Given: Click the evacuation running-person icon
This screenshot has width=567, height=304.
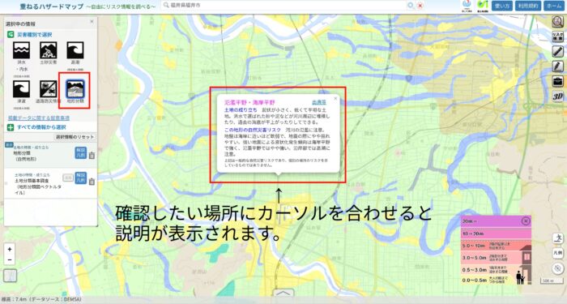Looking at the screenshot, I should (558, 238).
